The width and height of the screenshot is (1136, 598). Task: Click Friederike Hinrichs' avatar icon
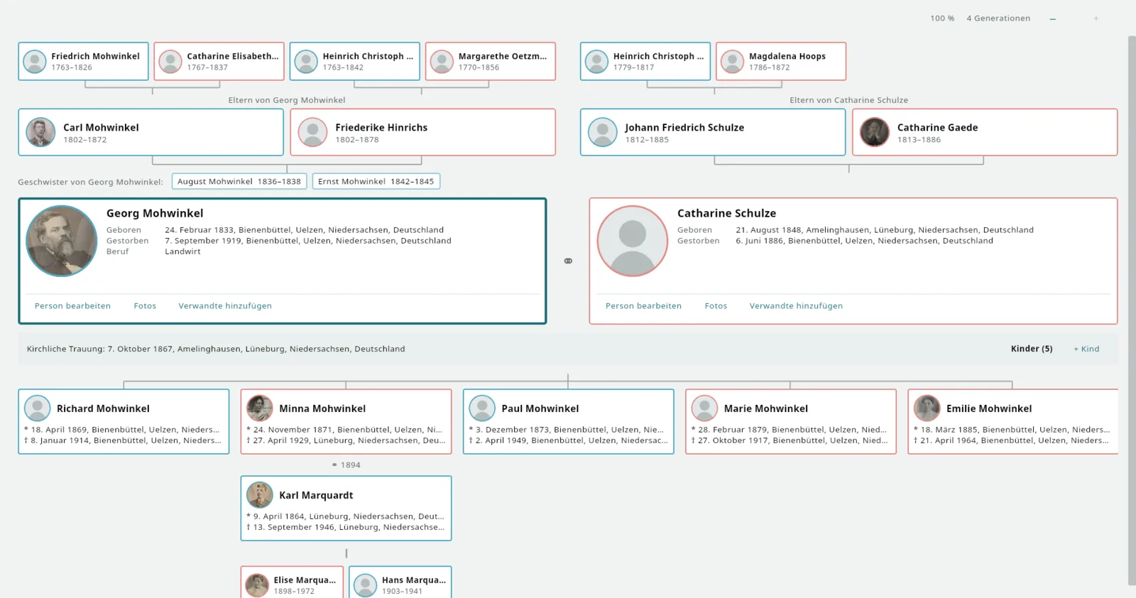(312, 132)
